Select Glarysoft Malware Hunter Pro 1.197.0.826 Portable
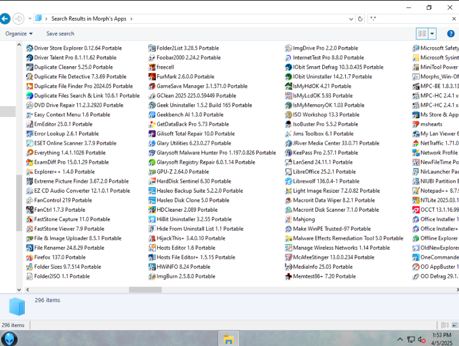The height and width of the screenshot is (346, 459). tap(212, 153)
